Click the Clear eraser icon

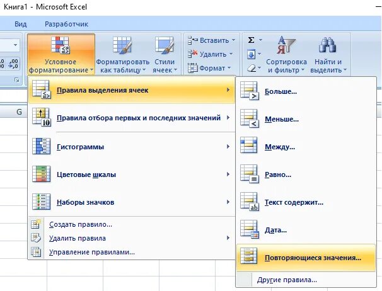252,68
